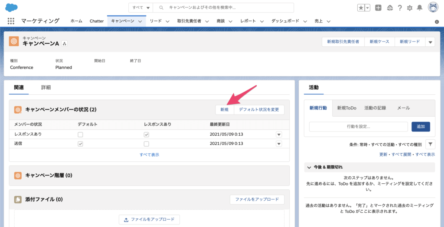Expand the リード tab chevron menu
The height and width of the screenshot is (227, 444).
point(167,21)
